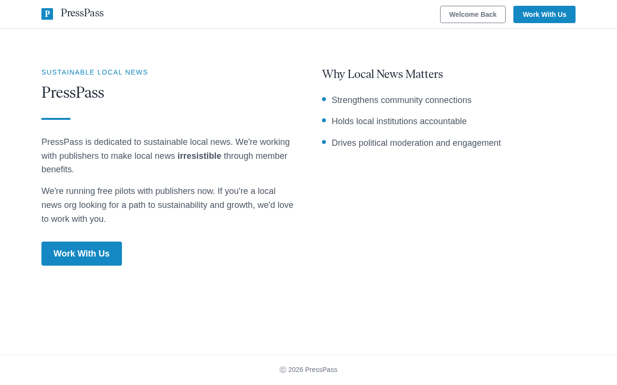Click Drives political moderation and engagement item

(416, 143)
